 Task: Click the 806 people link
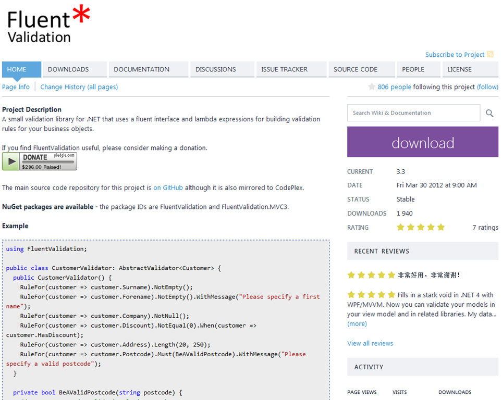394,87
